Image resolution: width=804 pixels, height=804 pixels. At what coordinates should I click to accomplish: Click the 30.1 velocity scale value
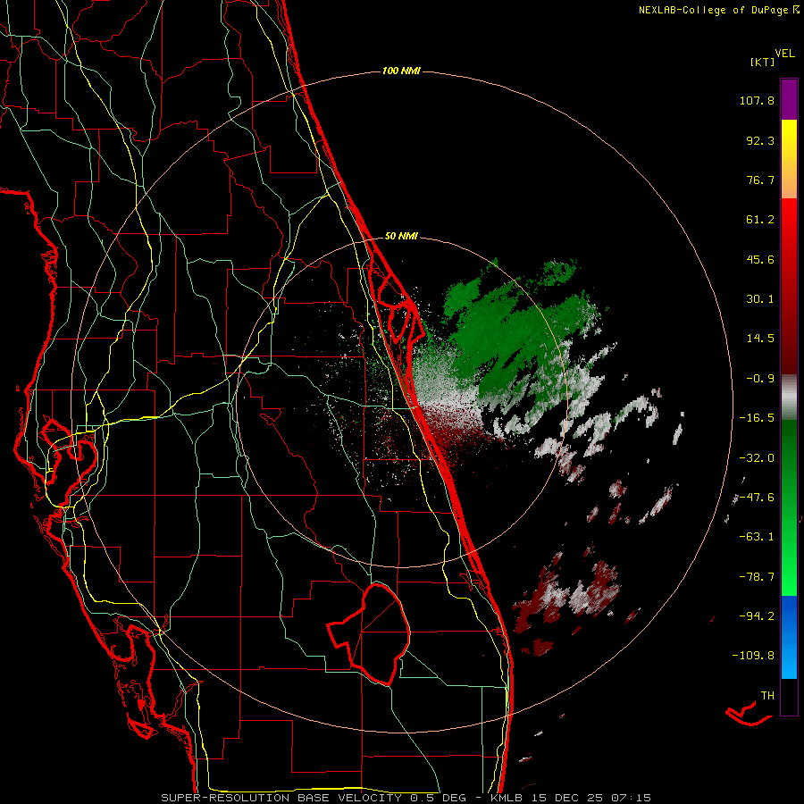(760, 299)
